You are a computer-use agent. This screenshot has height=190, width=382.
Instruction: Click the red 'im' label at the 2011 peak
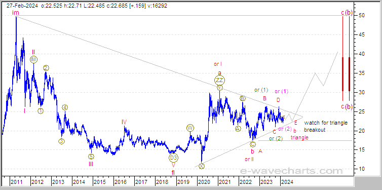tap(16, 13)
